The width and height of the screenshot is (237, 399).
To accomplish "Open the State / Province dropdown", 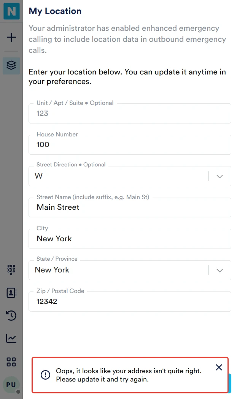I will click(220, 270).
